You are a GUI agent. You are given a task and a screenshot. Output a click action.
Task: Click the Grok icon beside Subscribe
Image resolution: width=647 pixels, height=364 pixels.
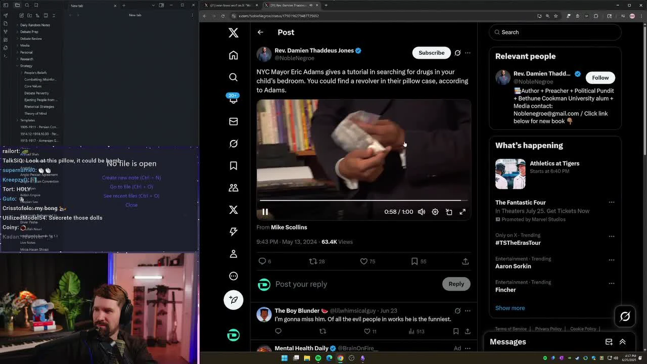coord(457,53)
